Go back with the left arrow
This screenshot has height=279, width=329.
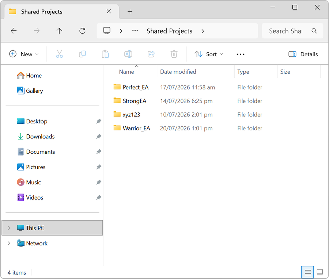14,31
